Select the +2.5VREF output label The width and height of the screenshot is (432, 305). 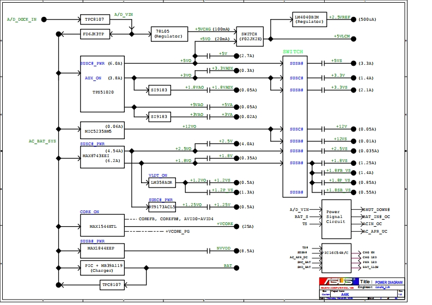point(339,17)
